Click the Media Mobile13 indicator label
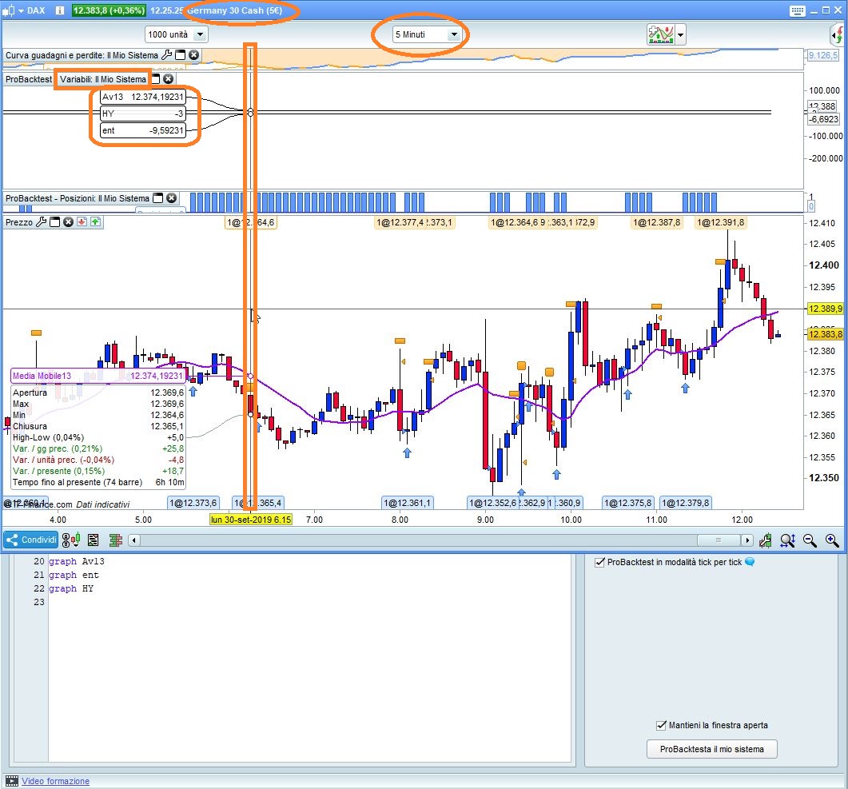 (x=98, y=376)
